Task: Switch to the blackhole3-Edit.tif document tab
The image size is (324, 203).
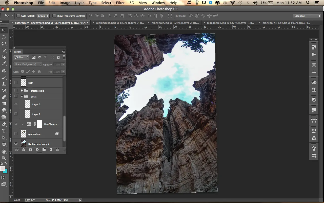Action: tap(284, 23)
